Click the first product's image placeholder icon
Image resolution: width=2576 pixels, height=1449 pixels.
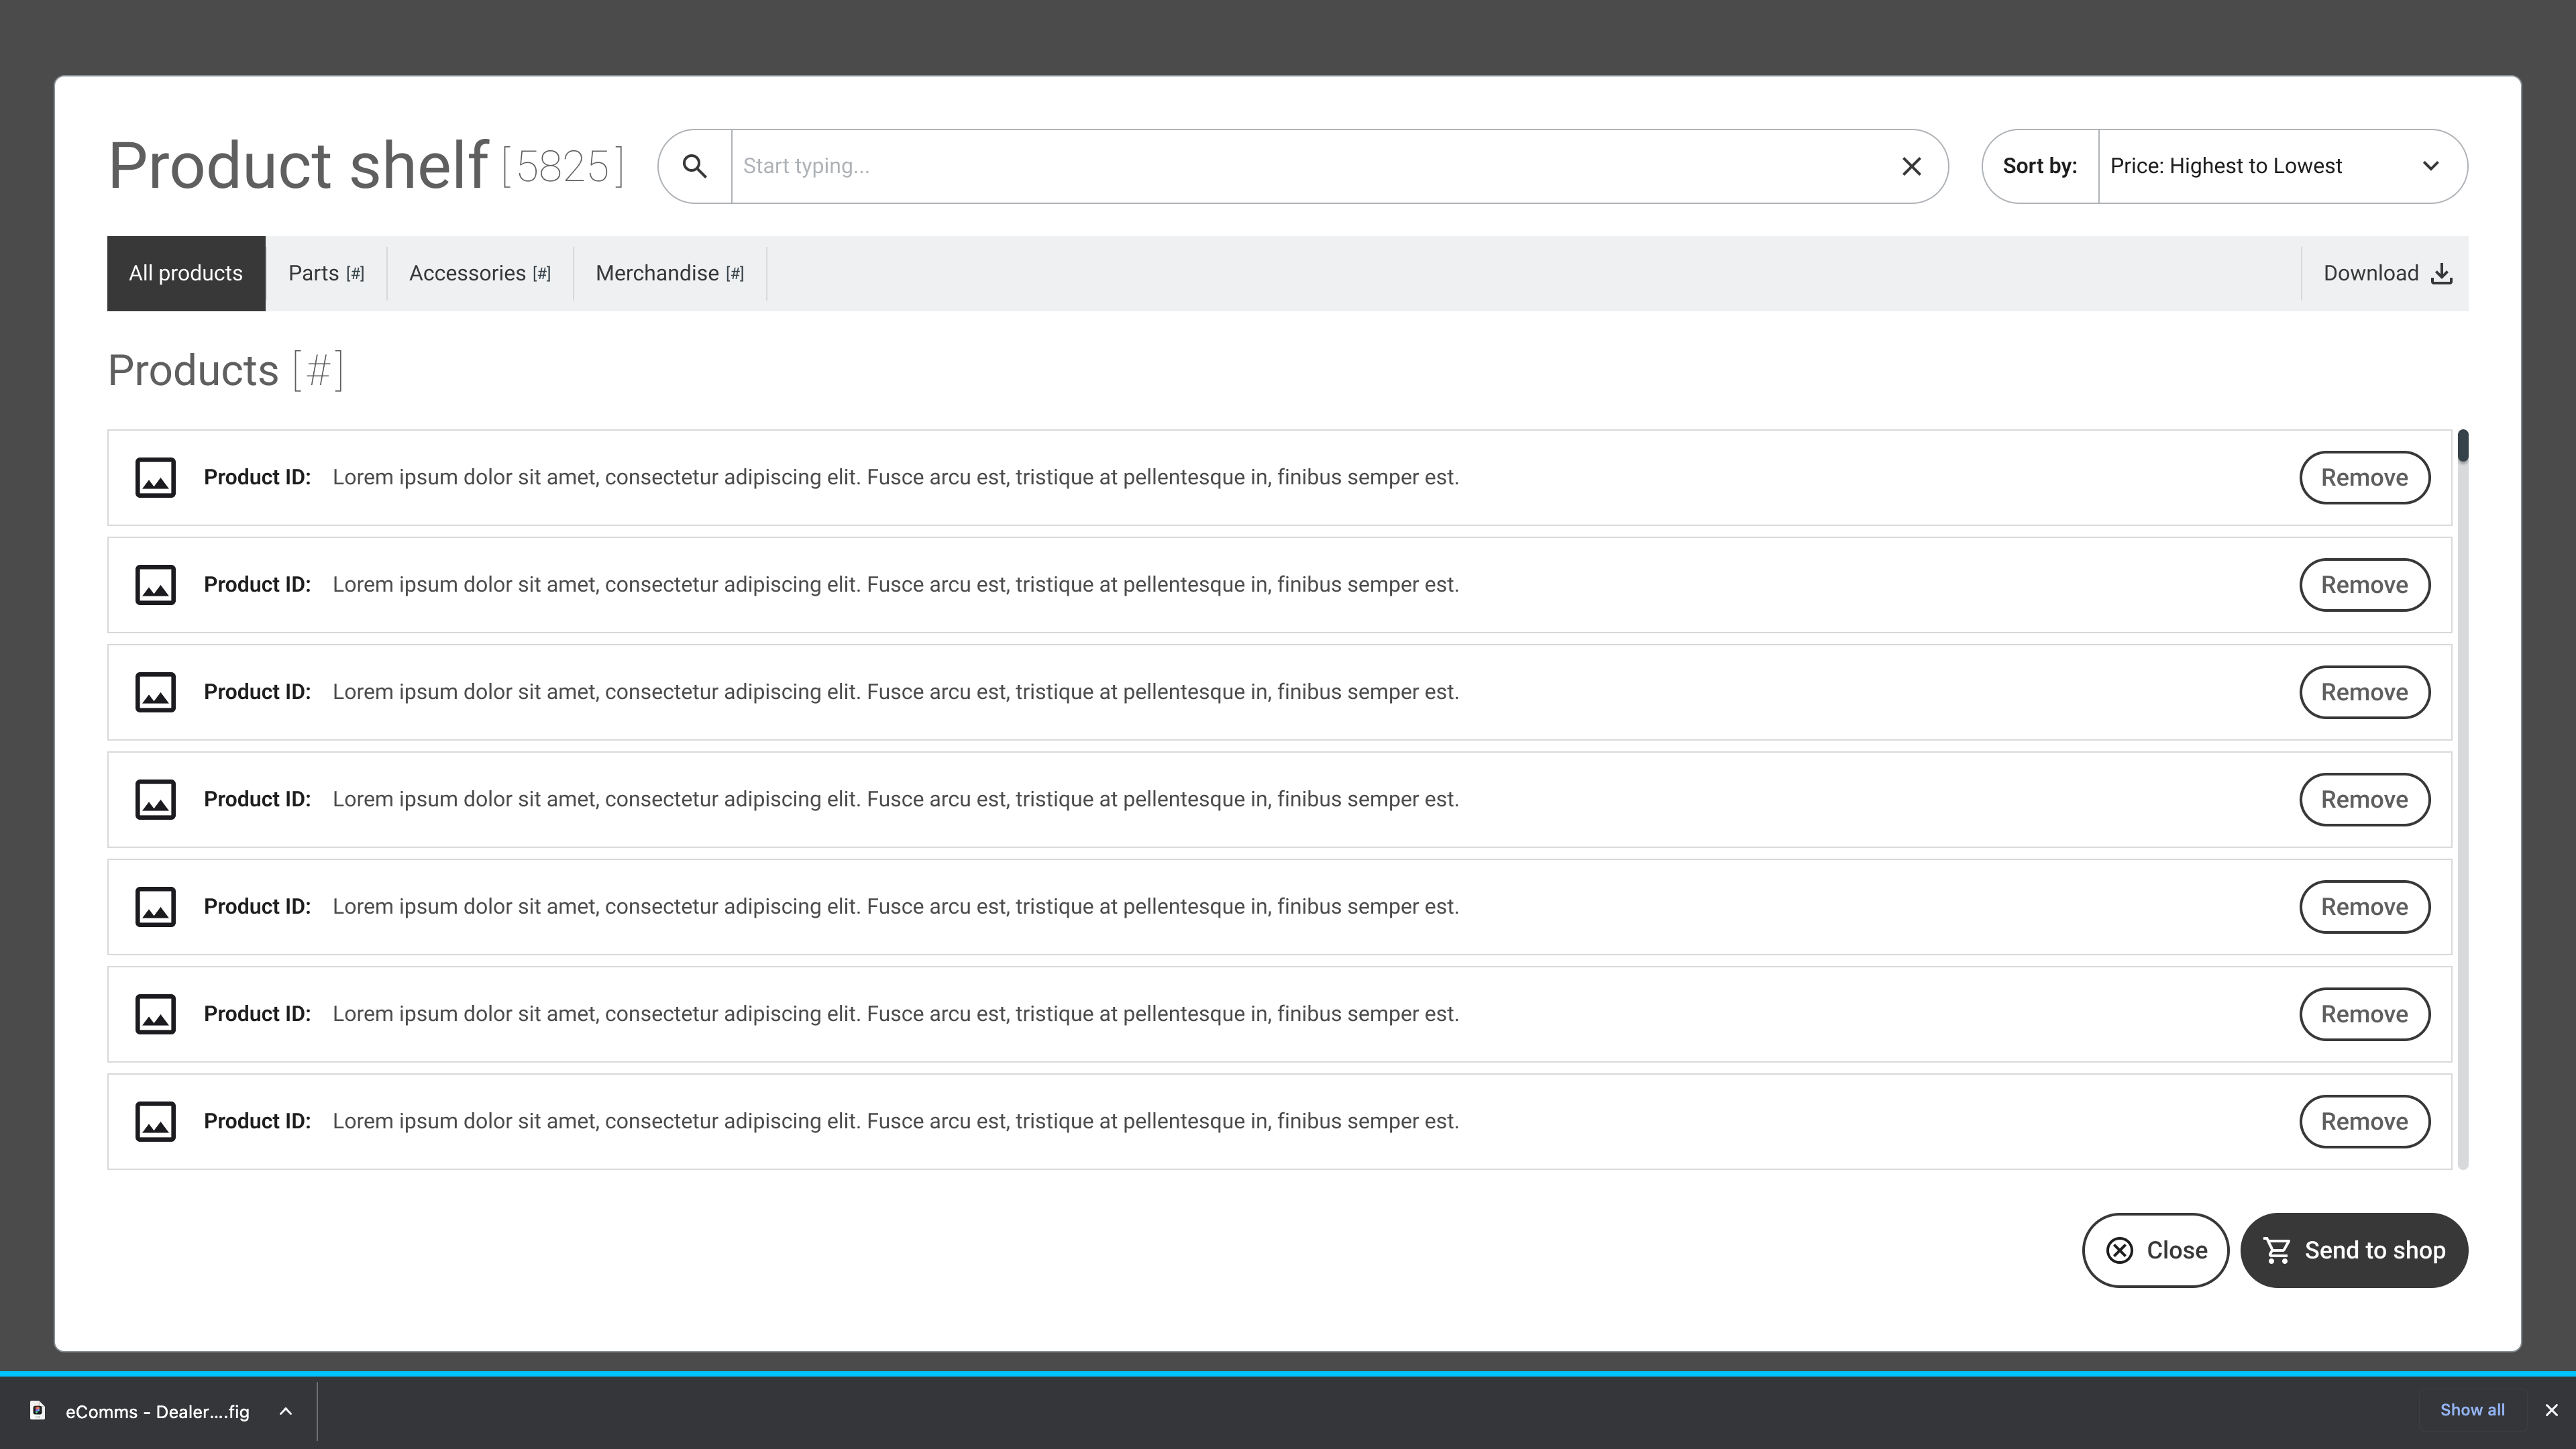coord(155,478)
